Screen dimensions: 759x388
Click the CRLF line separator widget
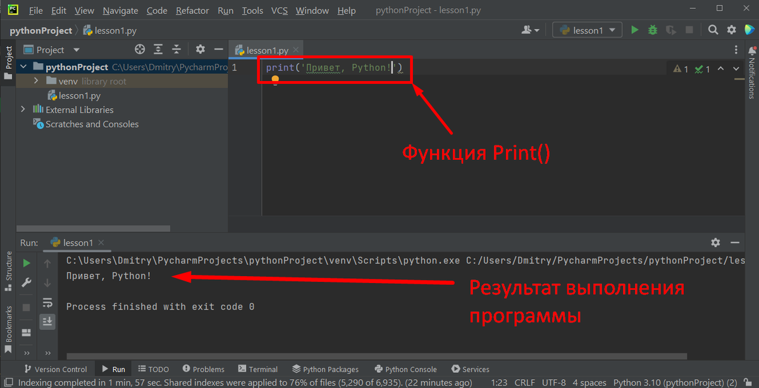[x=524, y=382]
